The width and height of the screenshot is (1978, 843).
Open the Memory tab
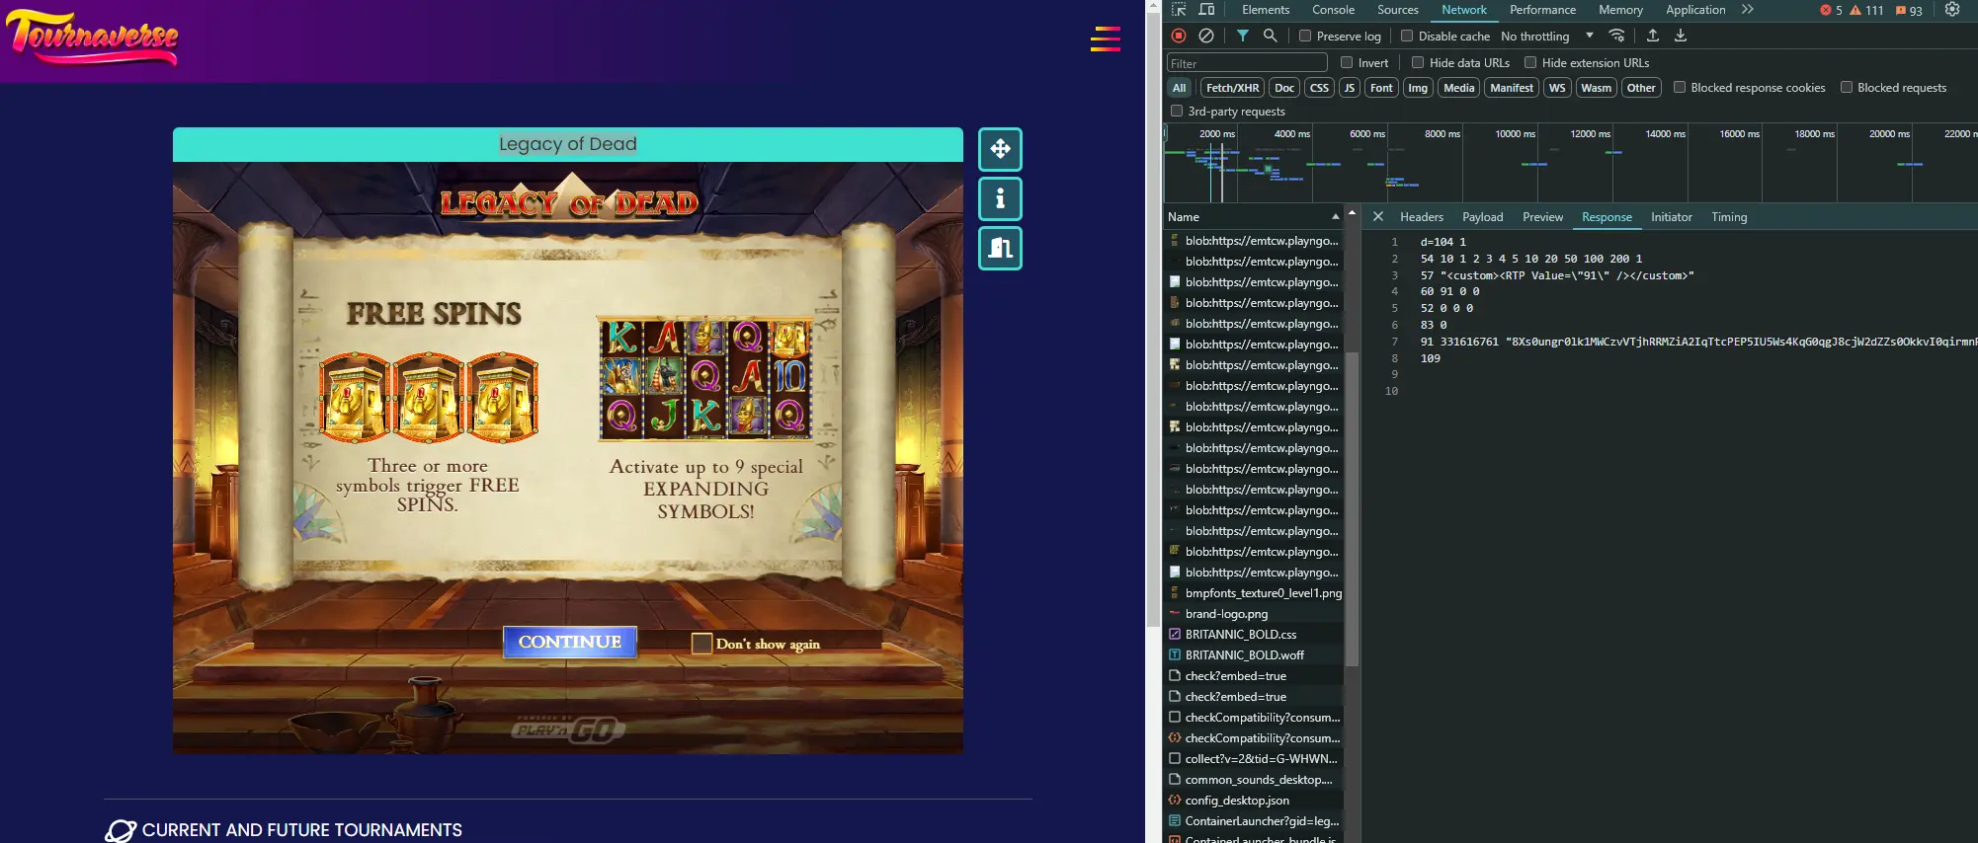[1620, 10]
